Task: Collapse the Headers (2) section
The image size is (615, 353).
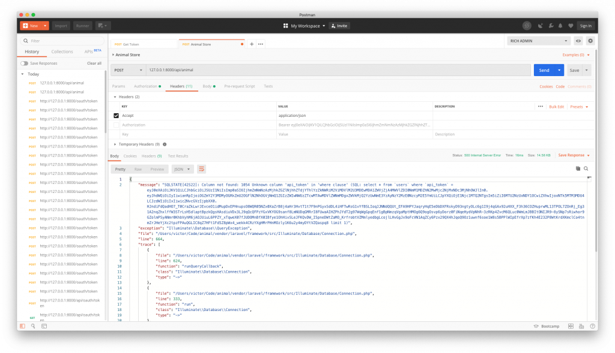Action: coord(115,96)
